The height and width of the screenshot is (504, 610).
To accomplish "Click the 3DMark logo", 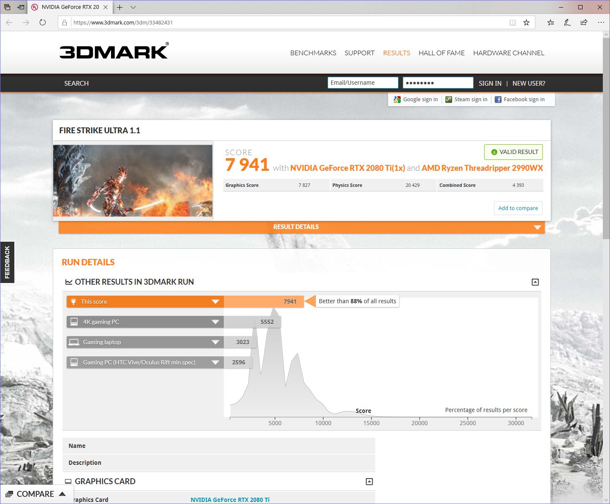I will coord(114,51).
